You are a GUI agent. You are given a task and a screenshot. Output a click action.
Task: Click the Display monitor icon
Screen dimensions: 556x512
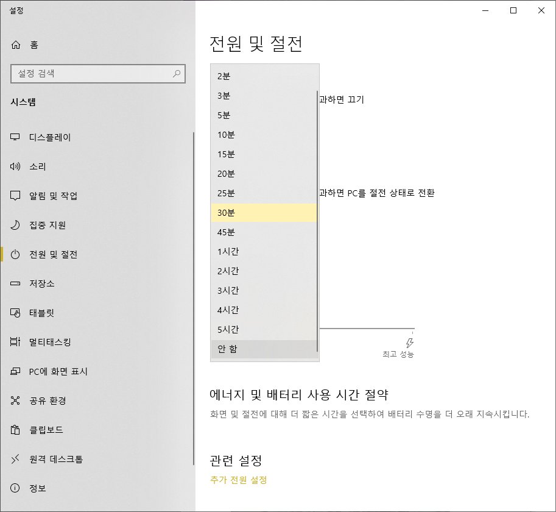point(15,137)
